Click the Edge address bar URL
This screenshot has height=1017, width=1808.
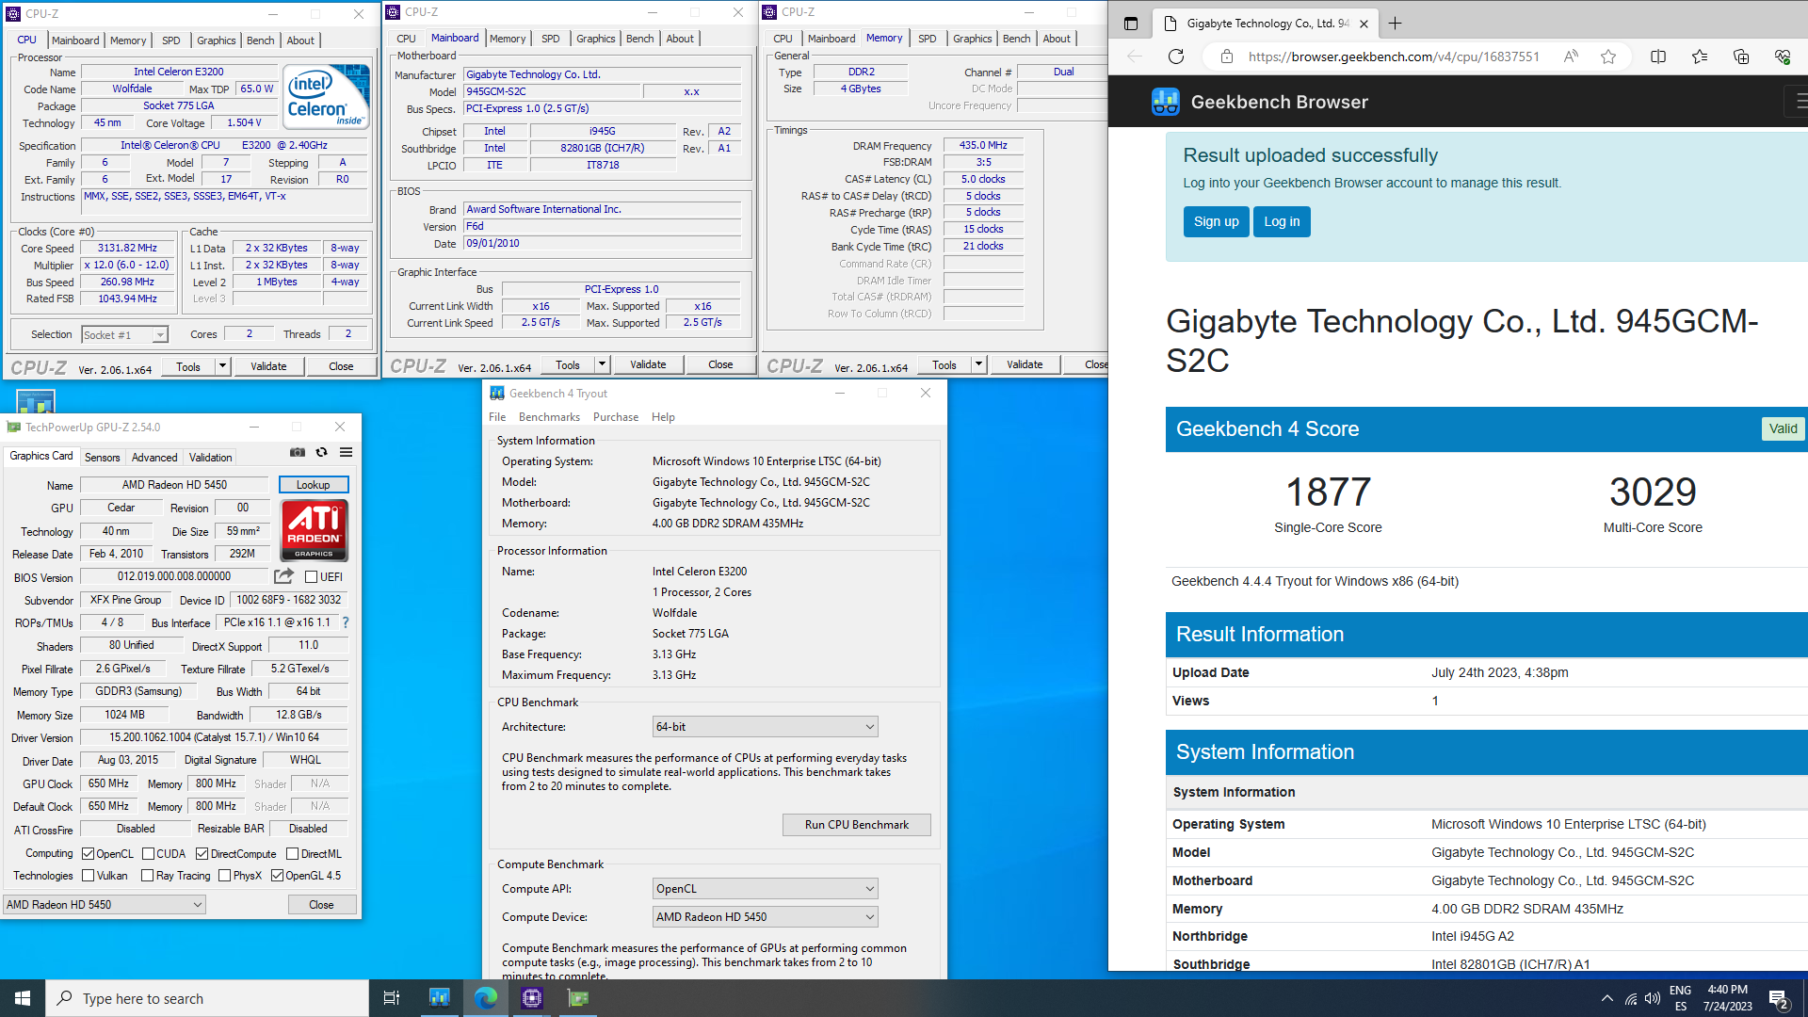pos(1394,56)
